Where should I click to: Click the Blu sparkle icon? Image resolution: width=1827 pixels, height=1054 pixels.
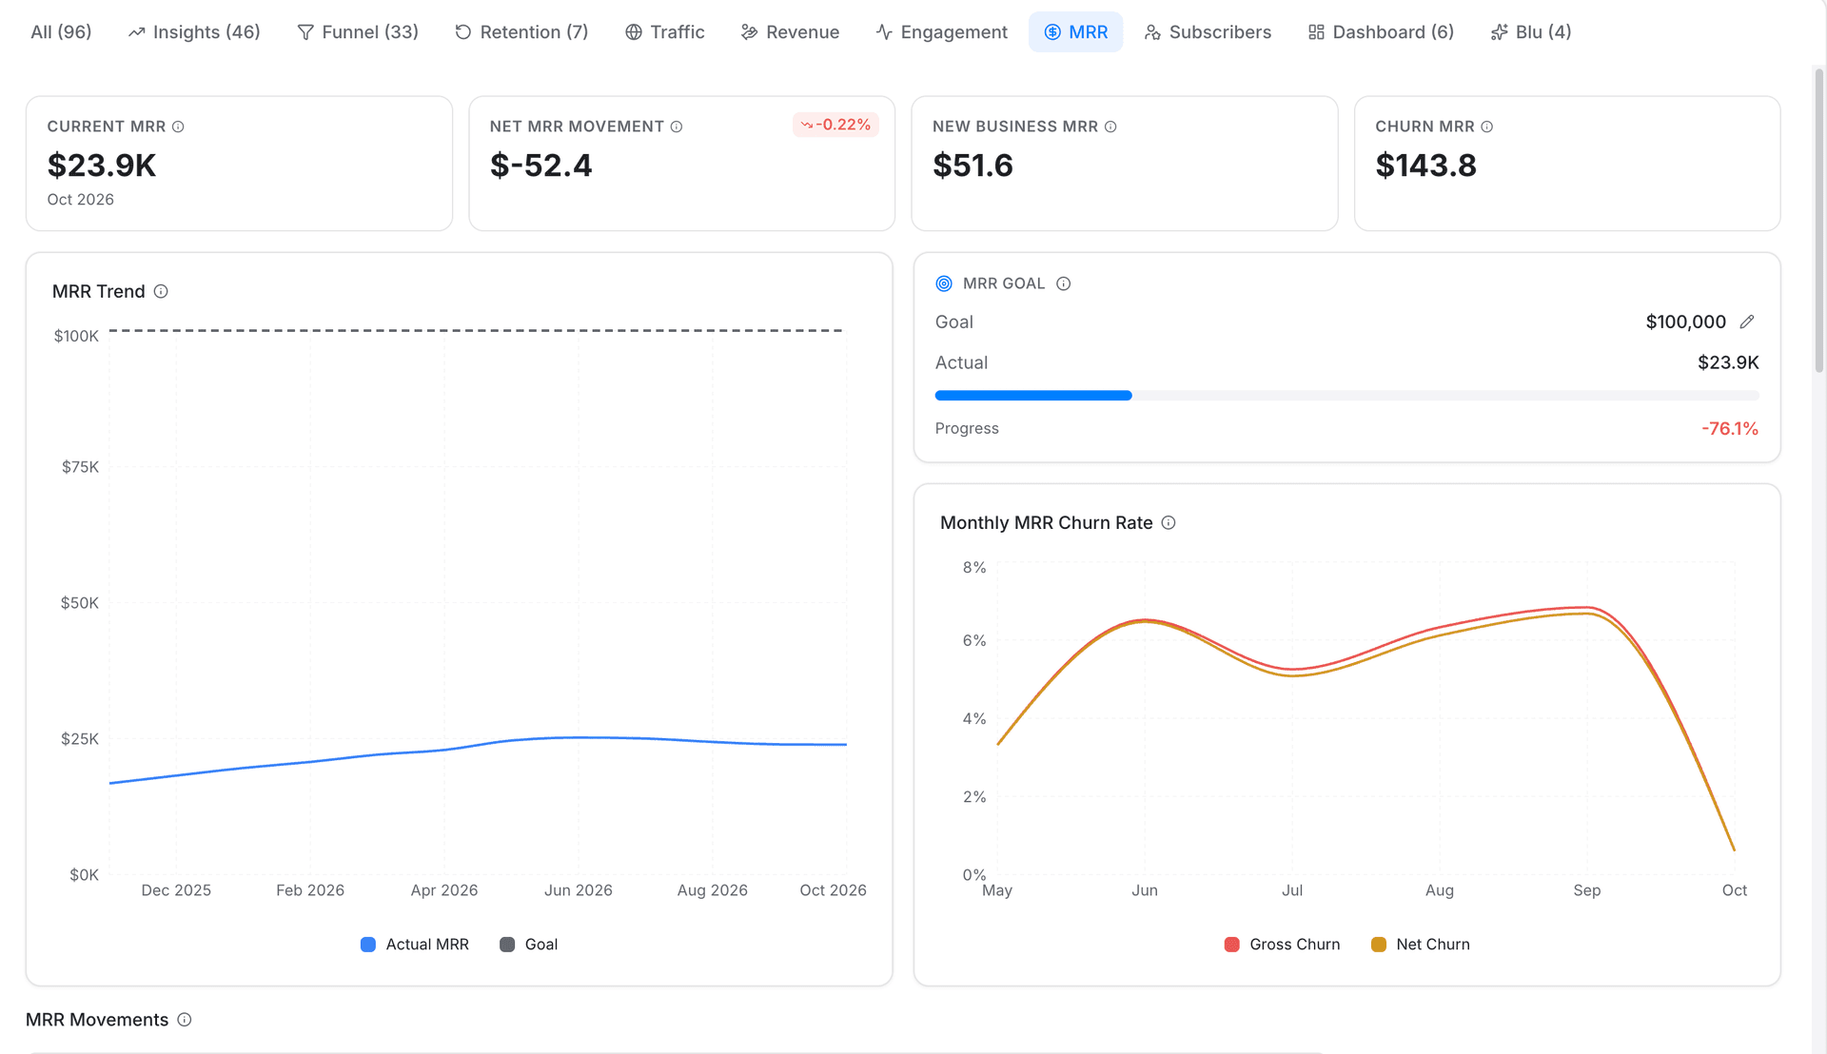[1500, 32]
